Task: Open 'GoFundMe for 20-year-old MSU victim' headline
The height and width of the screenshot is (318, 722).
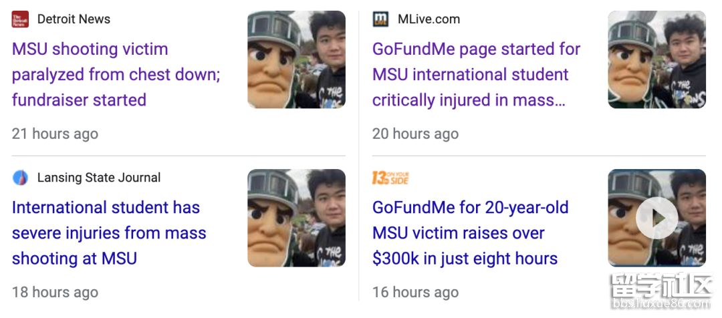Action: pos(470,232)
